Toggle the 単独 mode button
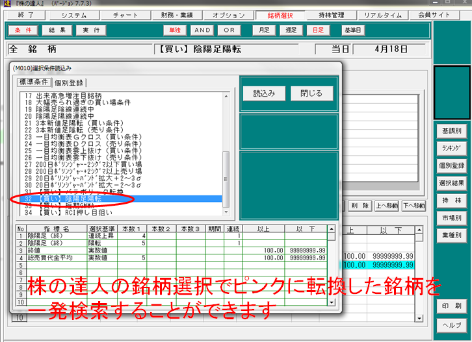This screenshot has width=472, height=342. point(175,30)
